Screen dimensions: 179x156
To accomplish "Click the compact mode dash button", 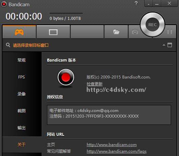I will pos(149,3).
